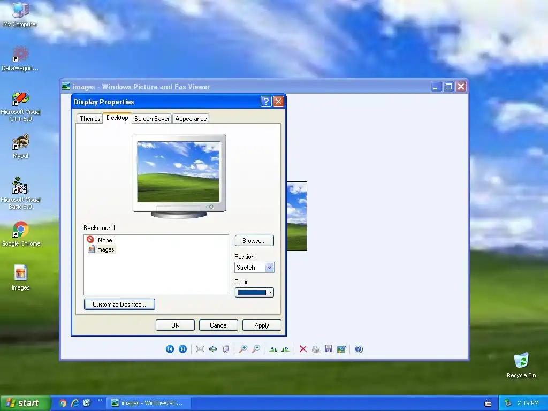Maximize the Picture and Fax Viewer window
The width and height of the screenshot is (548, 411).
449,86
